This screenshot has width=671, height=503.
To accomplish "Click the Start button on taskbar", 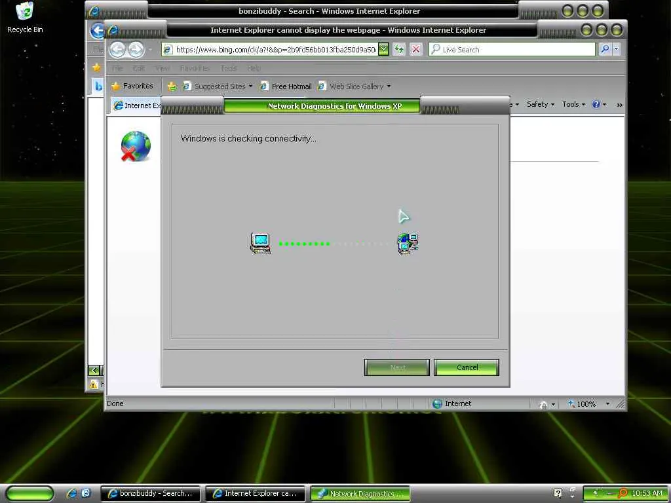I will (29, 493).
